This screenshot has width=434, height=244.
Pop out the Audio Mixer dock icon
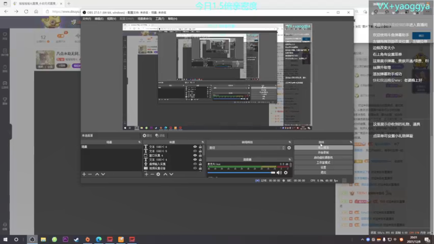[x=290, y=159]
